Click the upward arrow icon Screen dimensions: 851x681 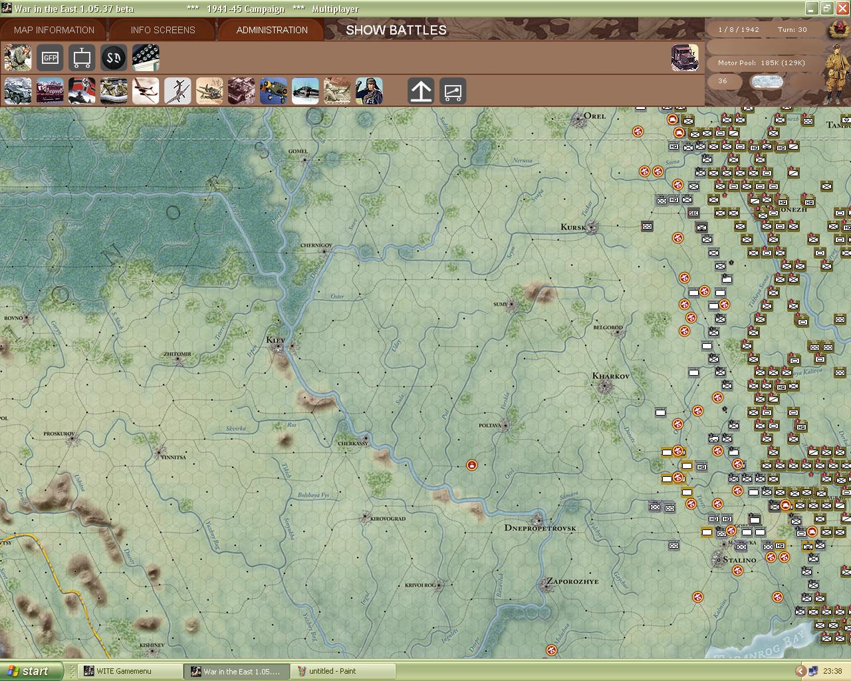[x=421, y=91]
